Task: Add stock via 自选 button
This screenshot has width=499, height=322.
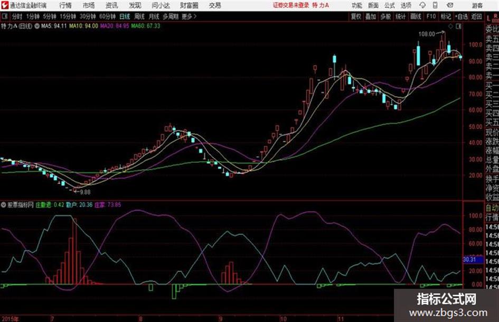Action: tap(462, 16)
